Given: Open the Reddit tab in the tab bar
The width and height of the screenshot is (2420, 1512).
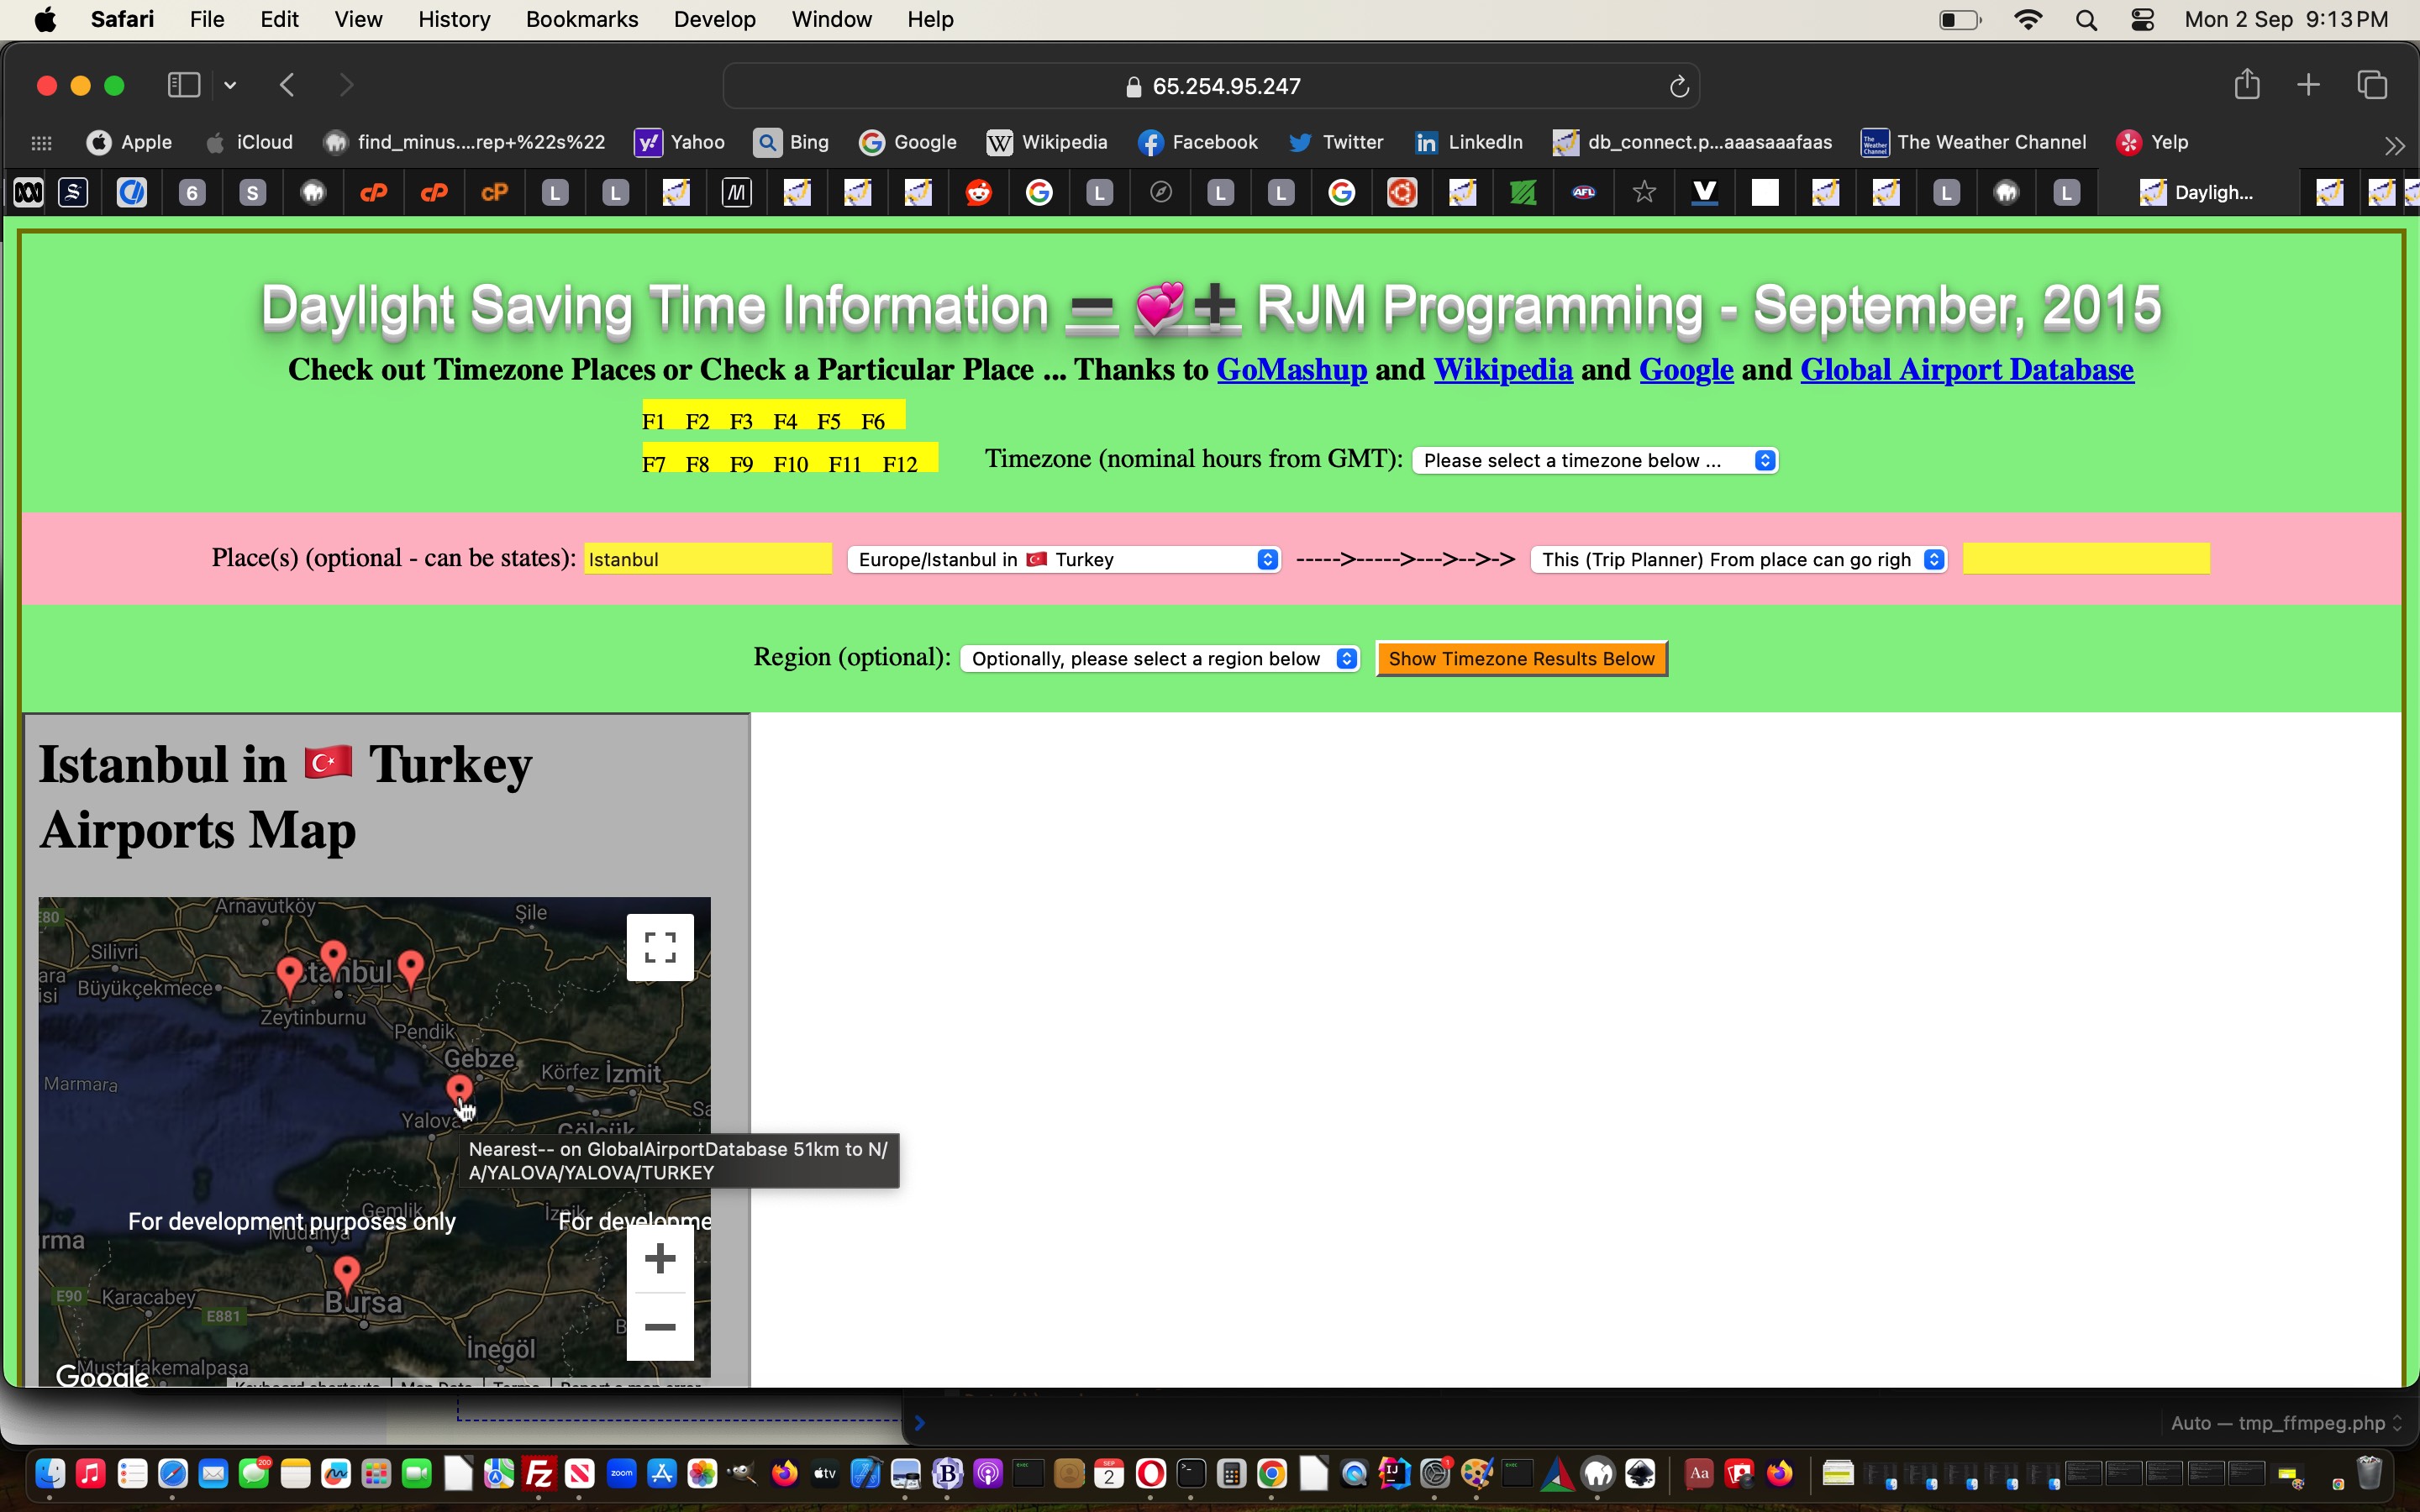Looking at the screenshot, I should point(979,192).
